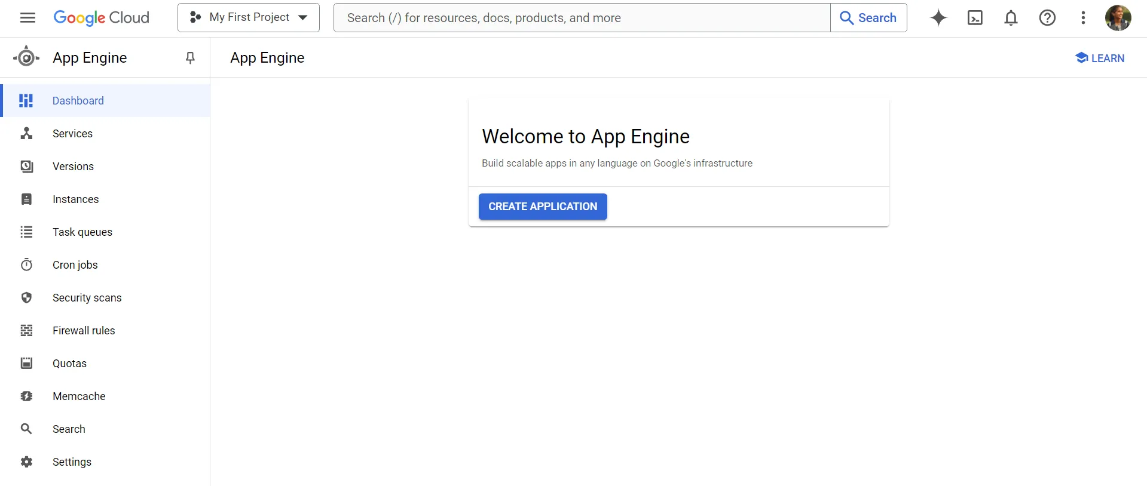The width and height of the screenshot is (1147, 486).
Task: Open Security scans shield icon
Action: [27, 298]
